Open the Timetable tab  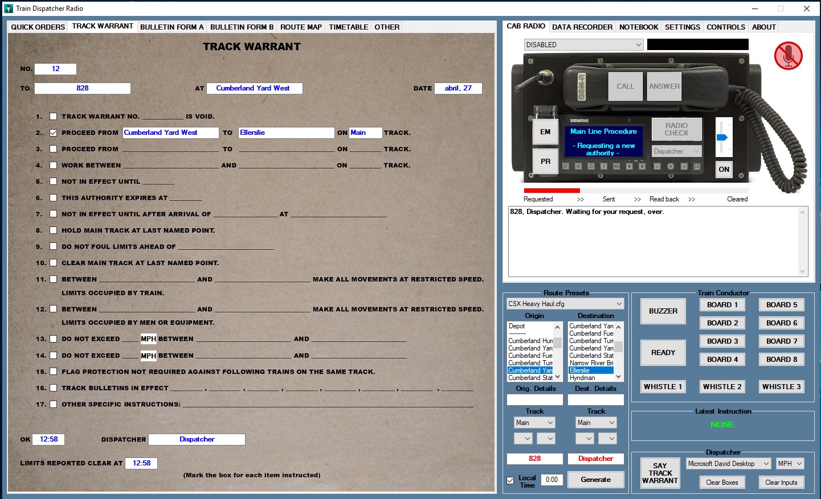click(x=349, y=27)
